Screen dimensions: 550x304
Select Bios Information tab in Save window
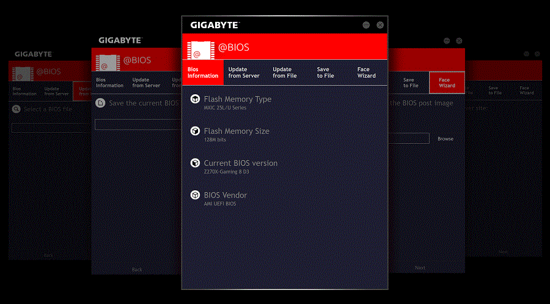(109, 83)
